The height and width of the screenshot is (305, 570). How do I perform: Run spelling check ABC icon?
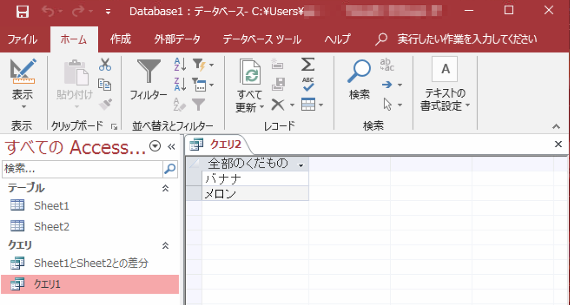point(308,84)
